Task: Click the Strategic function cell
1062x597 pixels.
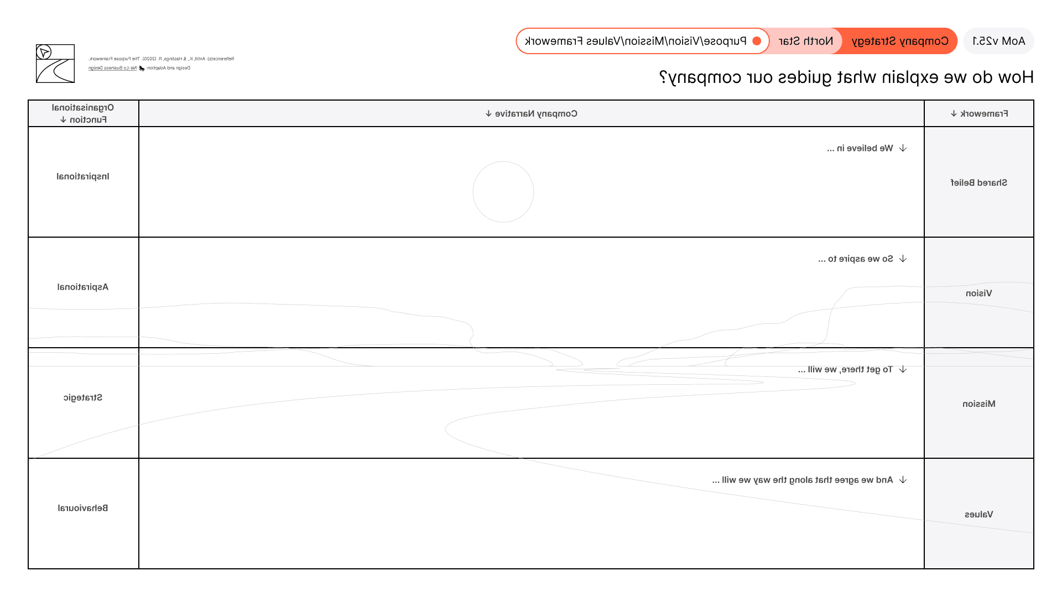Action: [x=83, y=397]
